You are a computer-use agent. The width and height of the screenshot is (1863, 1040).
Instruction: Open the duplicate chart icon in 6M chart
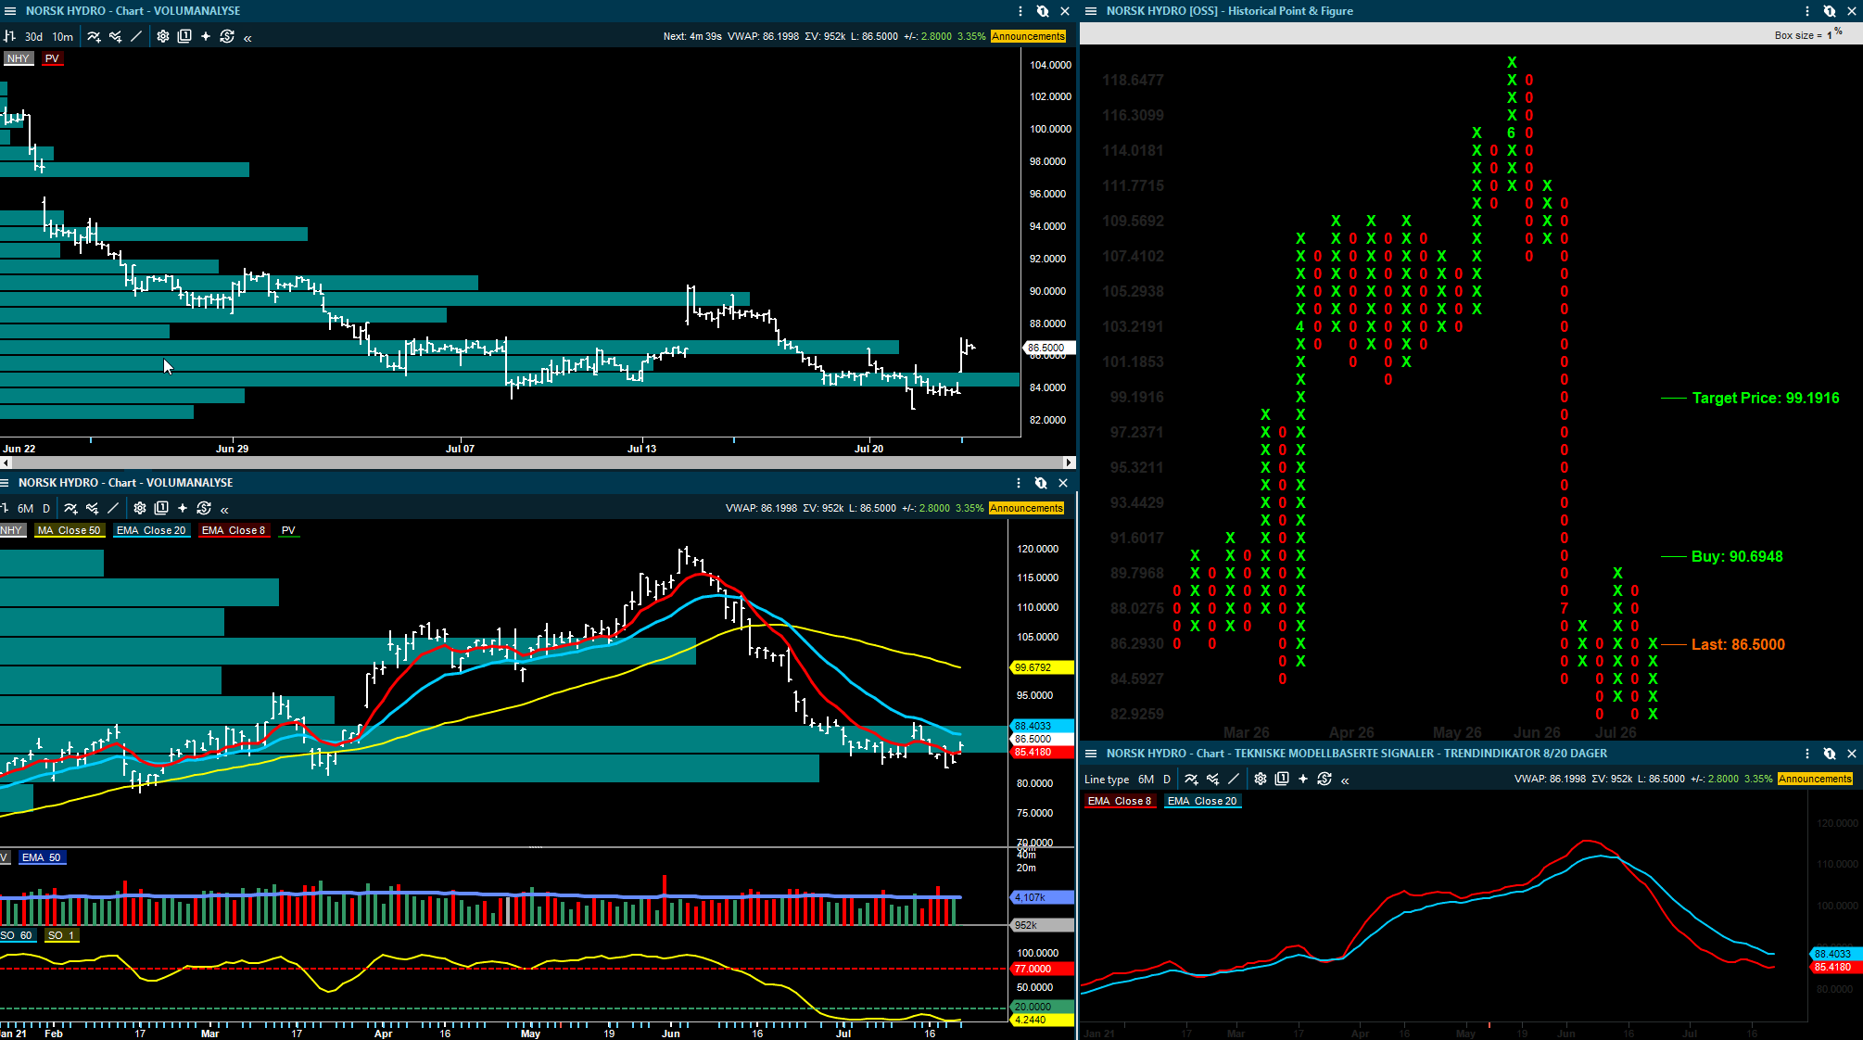[161, 508]
